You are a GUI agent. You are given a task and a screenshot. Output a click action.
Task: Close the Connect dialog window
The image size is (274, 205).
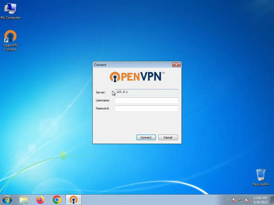click(x=176, y=65)
